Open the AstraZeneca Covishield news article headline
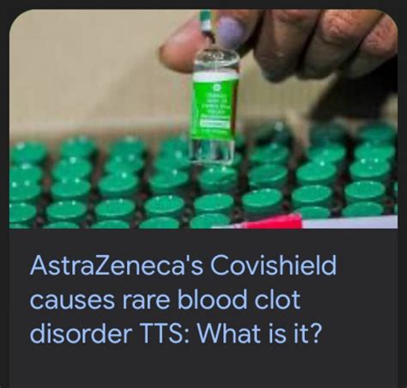Screen dimensions: 407x388 tap(183, 300)
